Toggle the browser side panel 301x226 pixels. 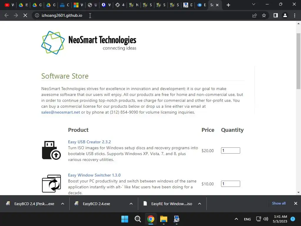276,15
